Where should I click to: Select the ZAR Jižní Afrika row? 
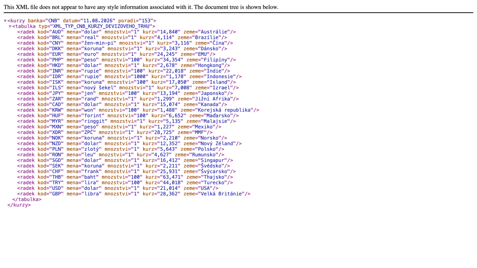click(128, 98)
